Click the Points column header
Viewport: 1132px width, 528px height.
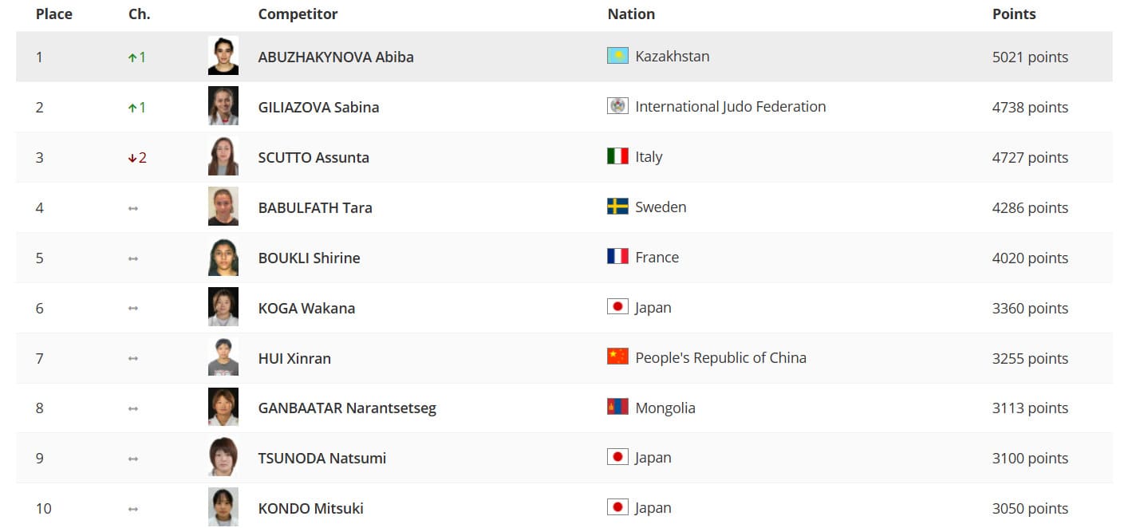1014,14
